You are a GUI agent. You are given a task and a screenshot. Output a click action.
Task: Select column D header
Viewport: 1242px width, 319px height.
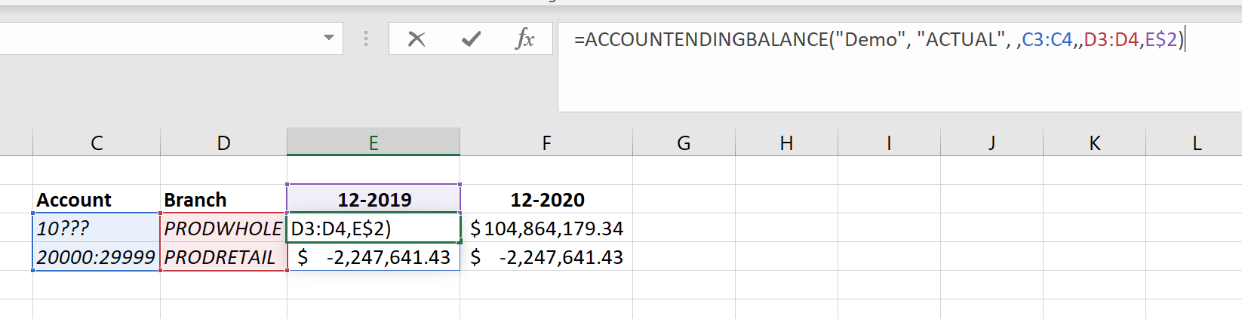point(223,143)
